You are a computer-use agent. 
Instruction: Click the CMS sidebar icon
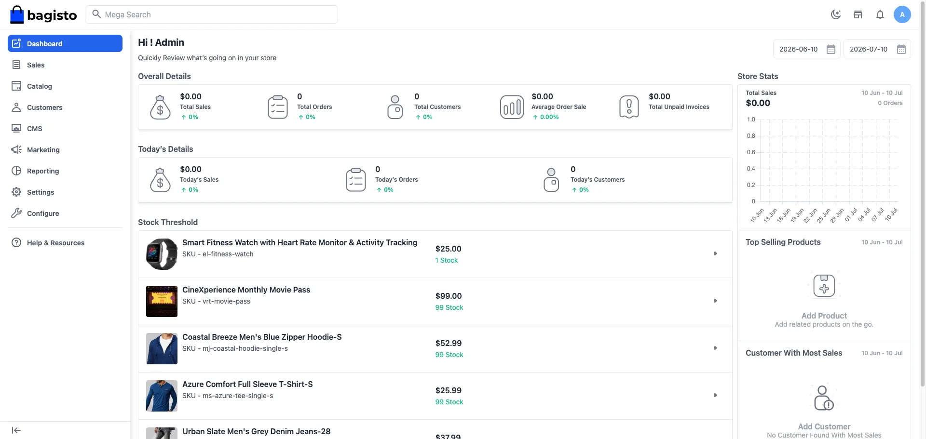click(16, 128)
